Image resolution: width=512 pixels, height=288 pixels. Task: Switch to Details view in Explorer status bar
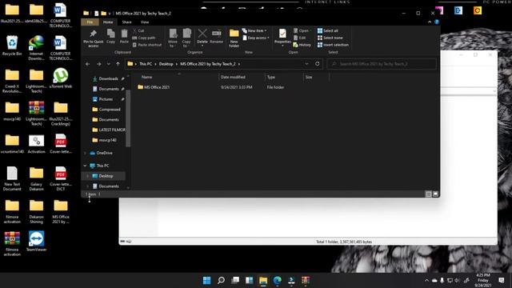pyautogui.click(x=429, y=194)
